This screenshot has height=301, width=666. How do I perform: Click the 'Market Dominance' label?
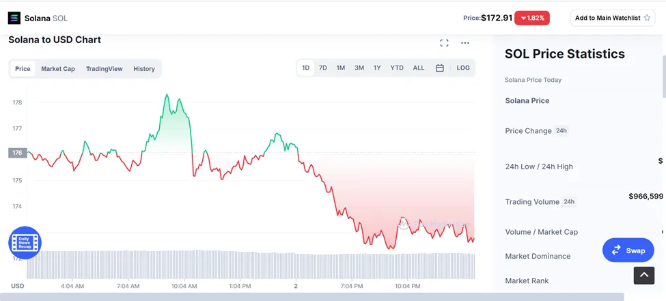(538, 256)
